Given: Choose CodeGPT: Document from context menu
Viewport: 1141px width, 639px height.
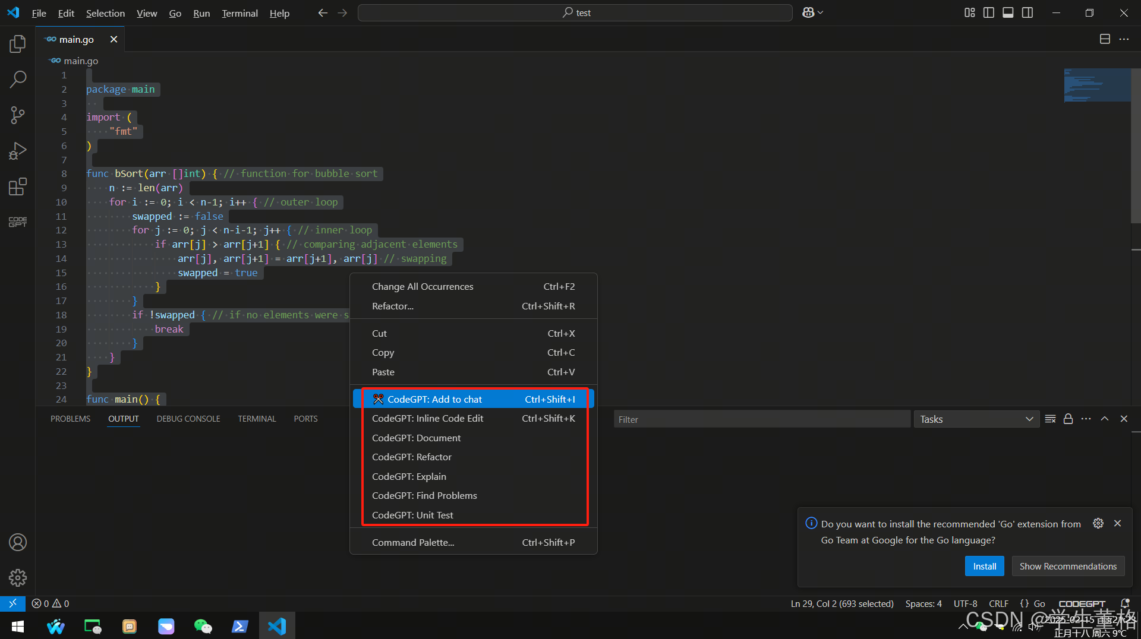Looking at the screenshot, I should [x=474, y=438].
